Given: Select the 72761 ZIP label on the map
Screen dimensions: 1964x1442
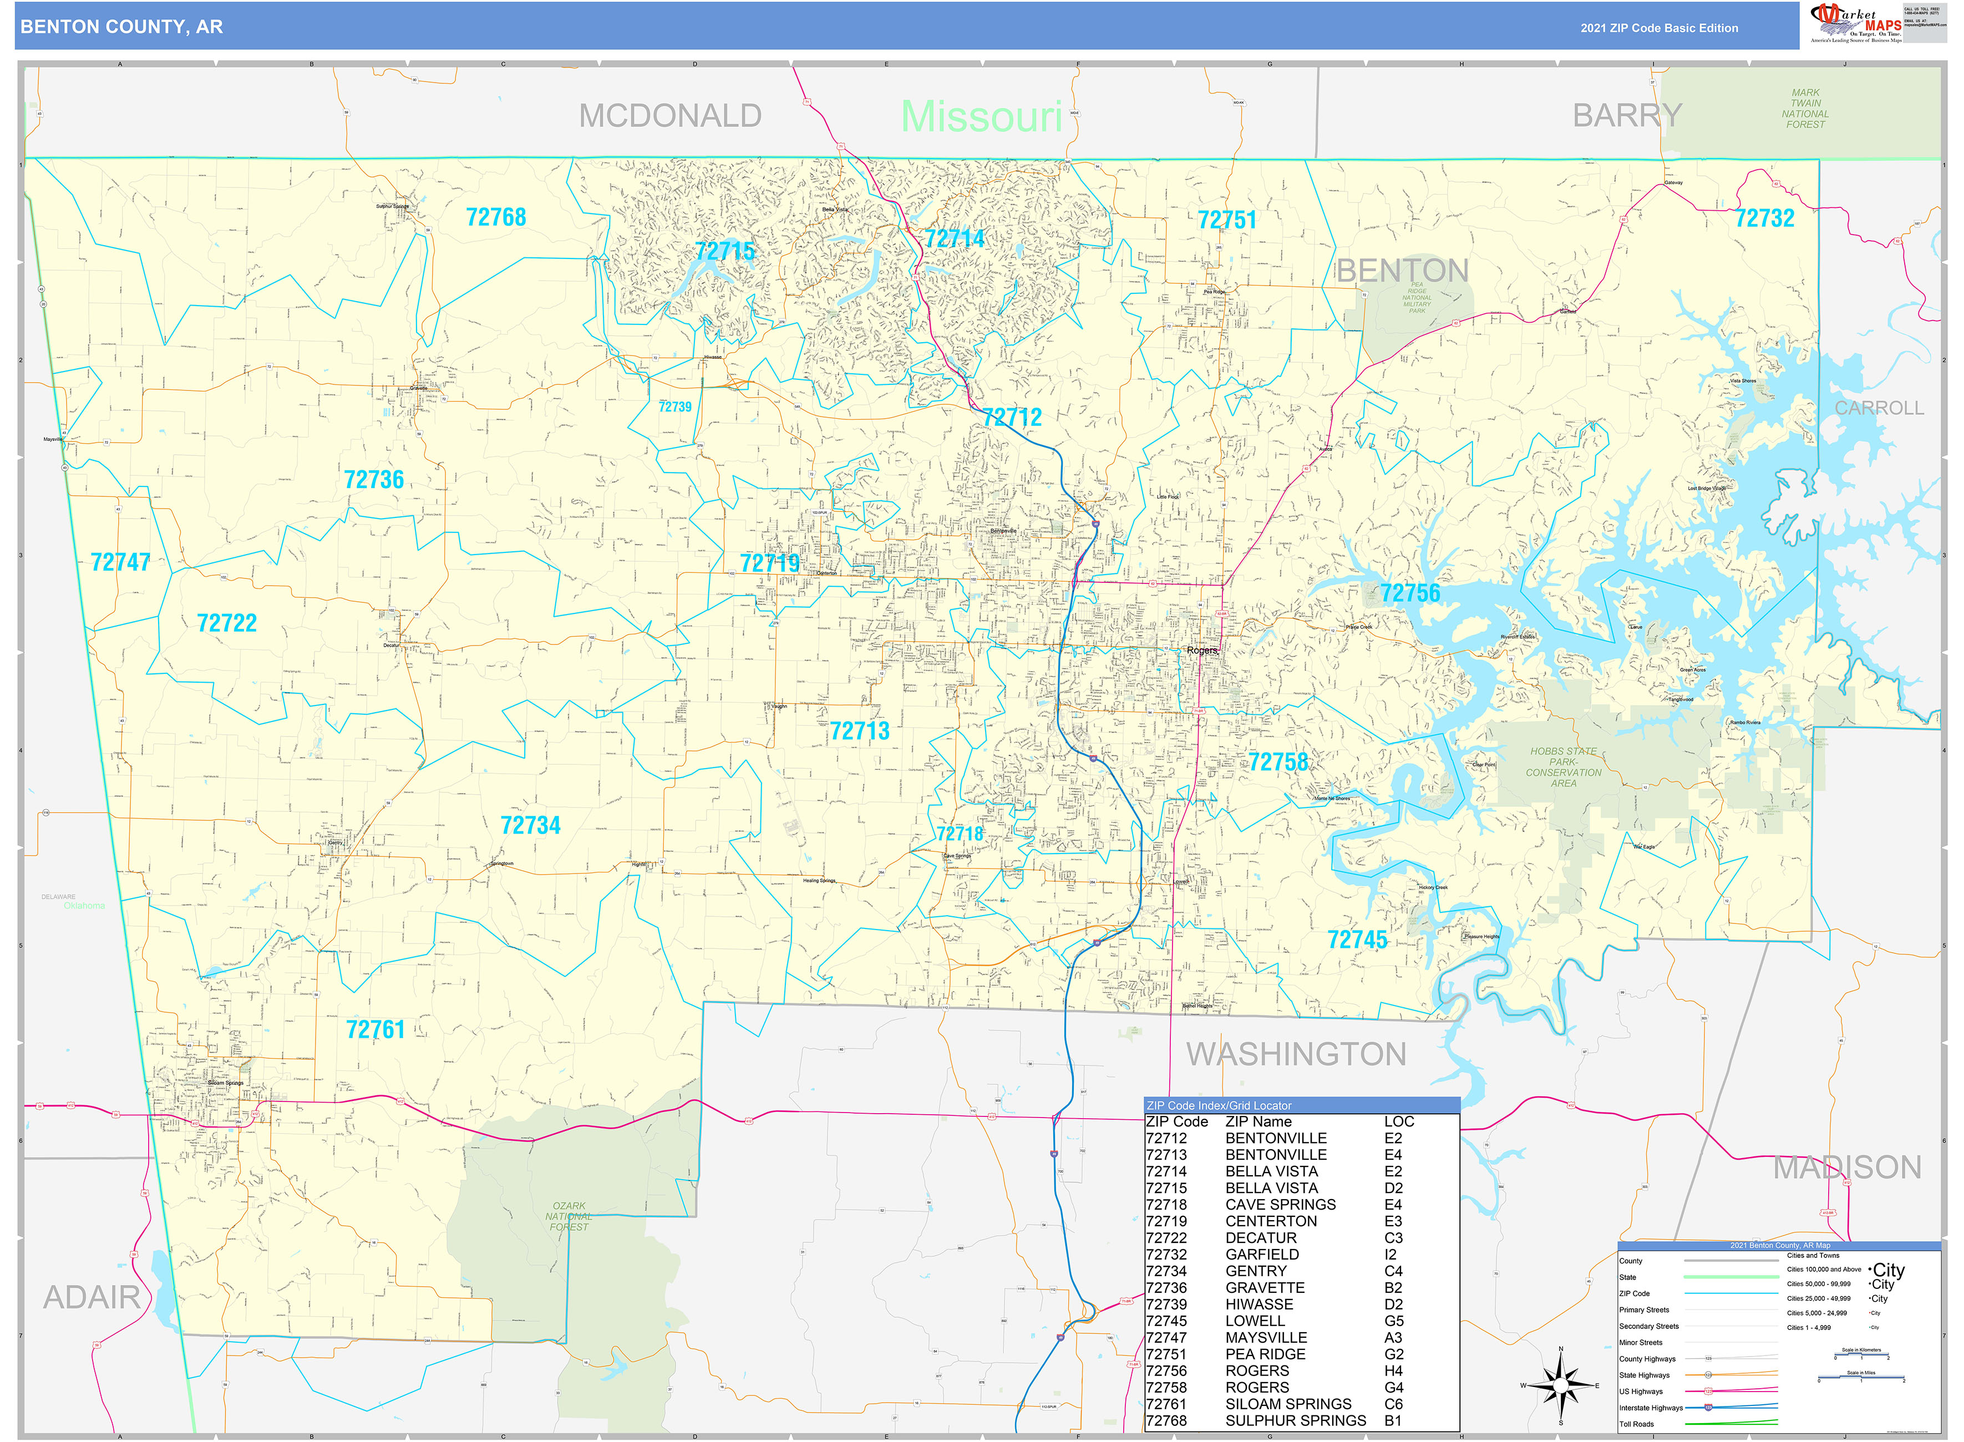Looking at the screenshot, I should (x=375, y=1030).
